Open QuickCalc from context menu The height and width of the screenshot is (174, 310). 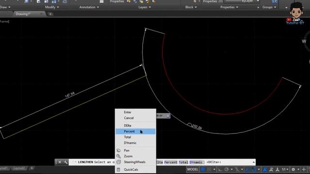[136, 170]
